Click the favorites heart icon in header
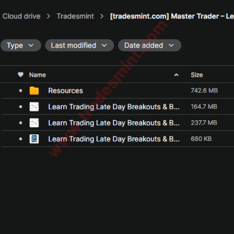Screen dimensions: 234x234 coord(21,75)
